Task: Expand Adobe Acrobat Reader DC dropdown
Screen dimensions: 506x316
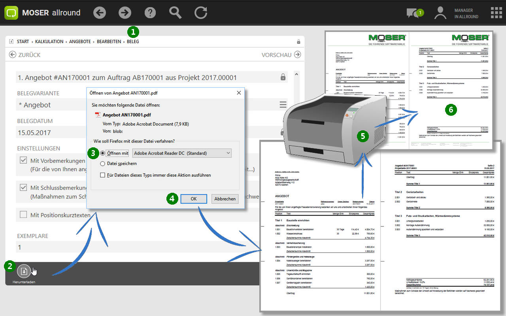Action: pos(182,153)
